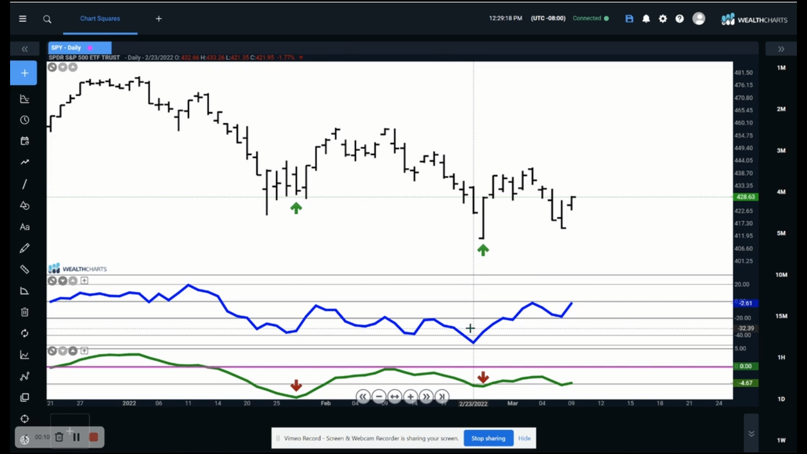The height and width of the screenshot is (454, 807).
Task: Maximize the blue indicator panel plus box
Action: (84, 281)
